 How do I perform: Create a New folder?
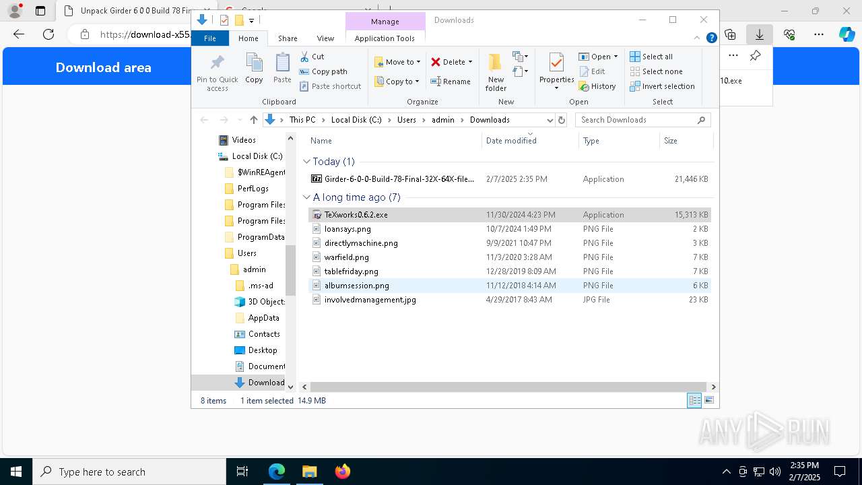(x=496, y=72)
